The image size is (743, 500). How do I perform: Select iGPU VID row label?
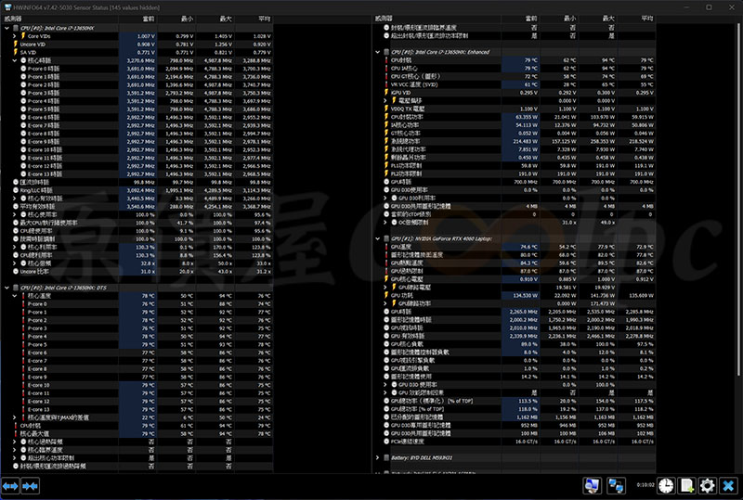pyautogui.click(x=401, y=93)
